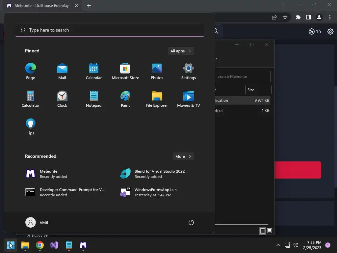Expand All apps list
337x253 pixels.
pos(181,51)
